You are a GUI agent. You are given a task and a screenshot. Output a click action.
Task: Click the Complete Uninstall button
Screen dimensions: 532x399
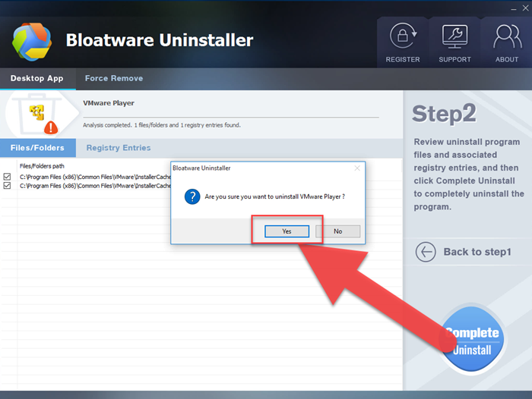[472, 339]
